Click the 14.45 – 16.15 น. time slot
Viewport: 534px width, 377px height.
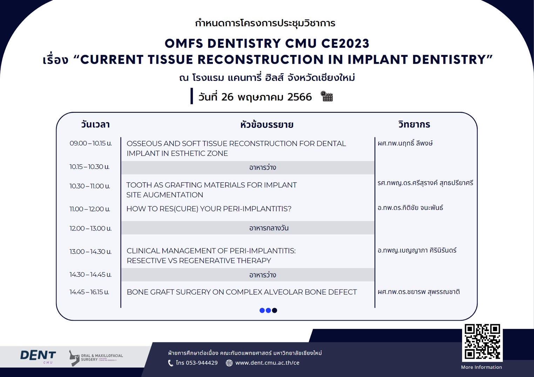89,292
